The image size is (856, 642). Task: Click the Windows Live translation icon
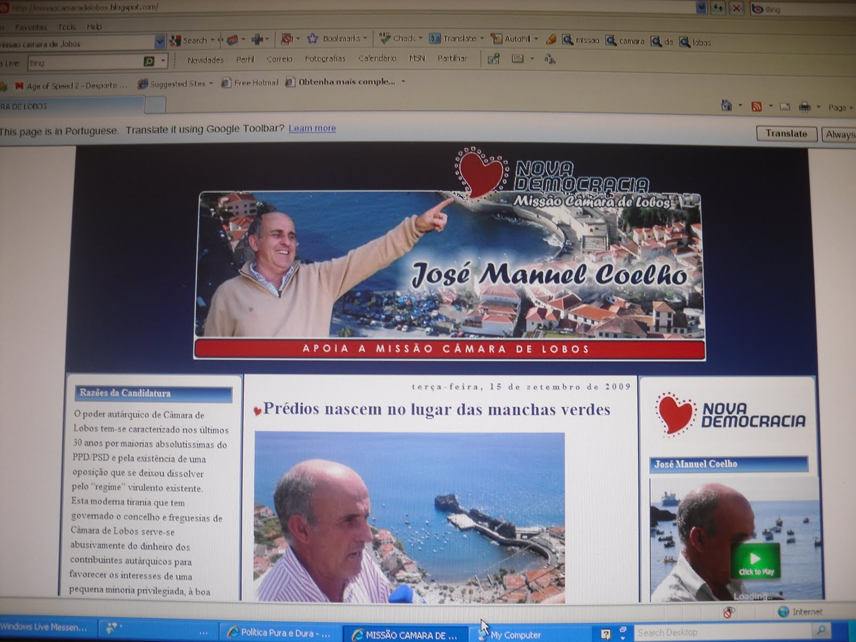click(x=550, y=59)
